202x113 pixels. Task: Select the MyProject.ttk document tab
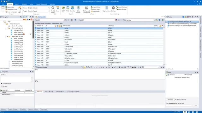[x=41, y=17]
